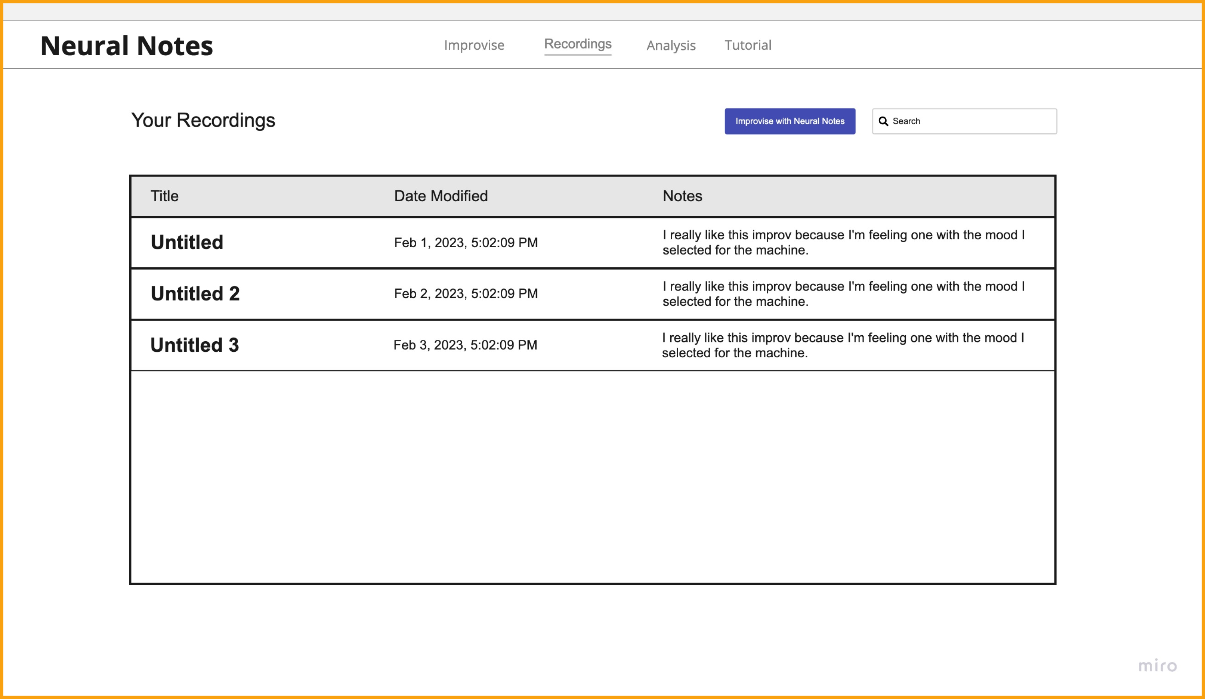Click the Neural Notes logo title
Image resolution: width=1205 pixels, height=699 pixels.
click(127, 46)
